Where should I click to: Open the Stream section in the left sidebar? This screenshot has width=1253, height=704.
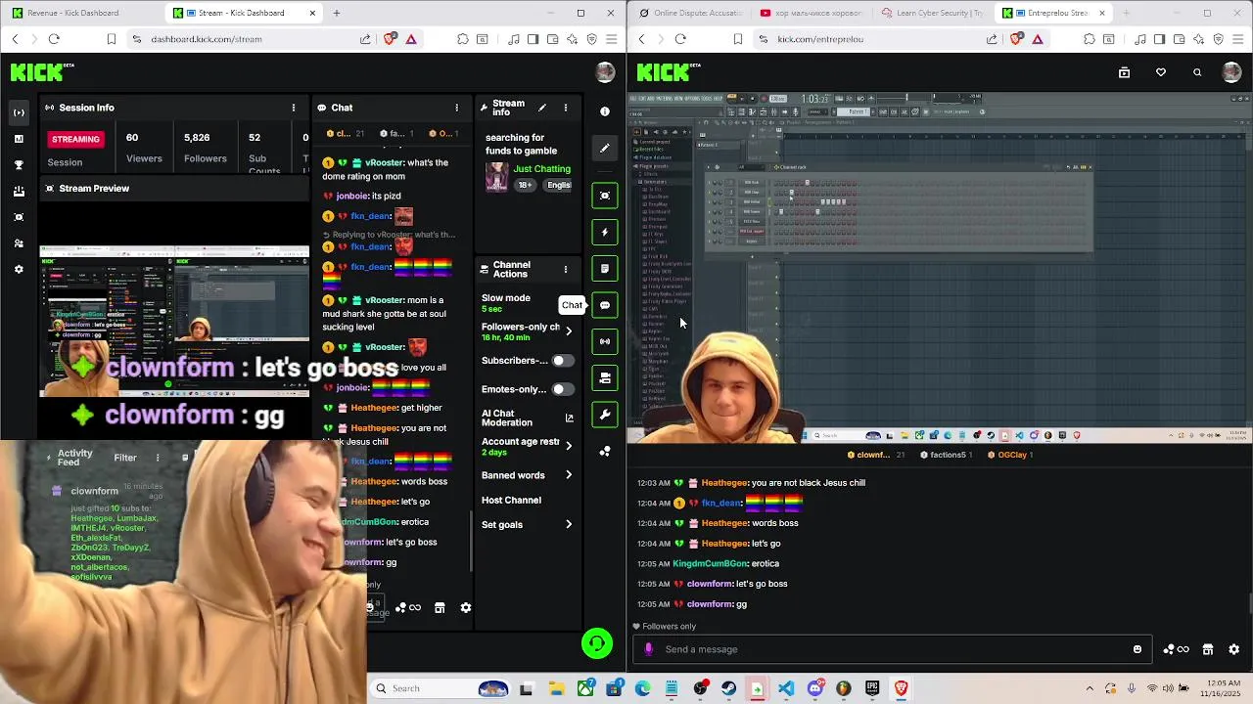tap(19, 112)
